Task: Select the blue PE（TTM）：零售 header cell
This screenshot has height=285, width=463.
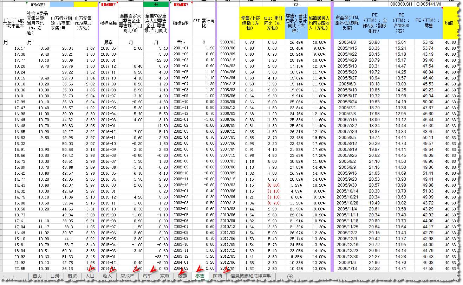Action: [428, 23]
